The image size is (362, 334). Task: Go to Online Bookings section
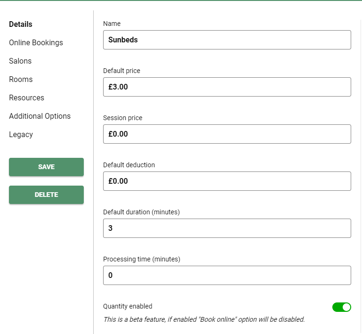point(36,42)
